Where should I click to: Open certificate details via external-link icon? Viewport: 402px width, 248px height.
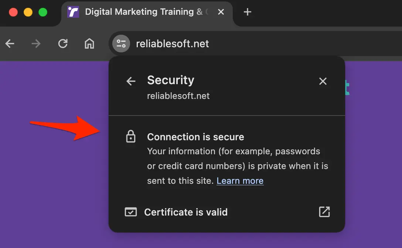324,212
